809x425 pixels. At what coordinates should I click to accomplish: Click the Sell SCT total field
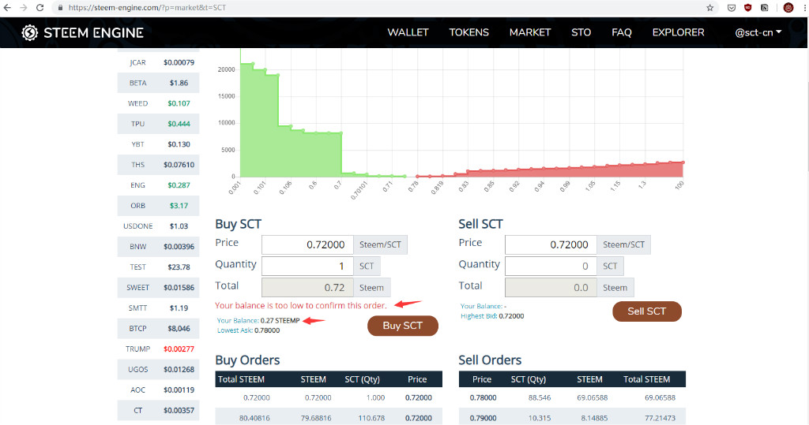pos(551,288)
